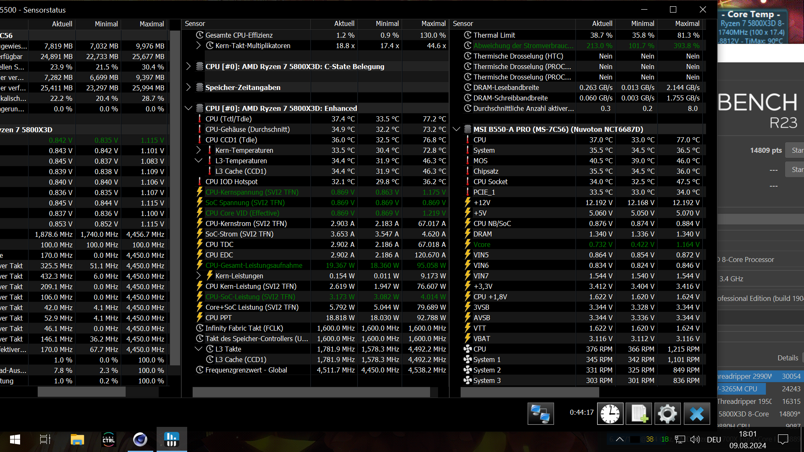The image size is (804, 452).
Task: Open sensor settings gear icon
Action: [667, 413]
